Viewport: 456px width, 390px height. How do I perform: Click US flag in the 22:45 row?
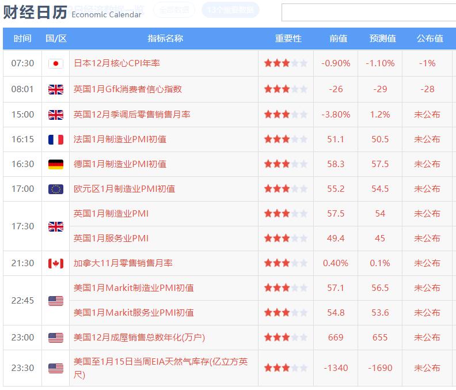coord(56,301)
